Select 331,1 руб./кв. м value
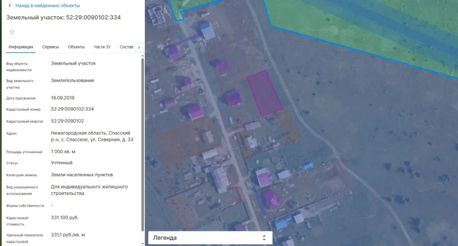This screenshot has height=246, width=458. pyautogui.click(x=68, y=235)
